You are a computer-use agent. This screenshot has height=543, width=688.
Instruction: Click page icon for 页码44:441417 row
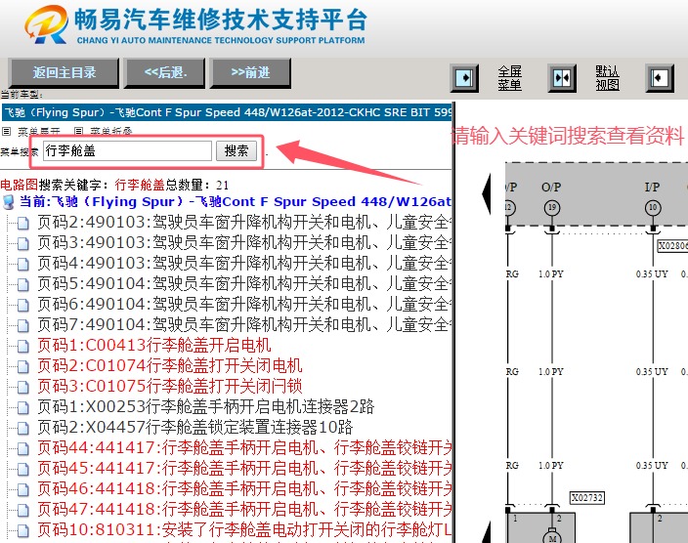tap(22, 448)
